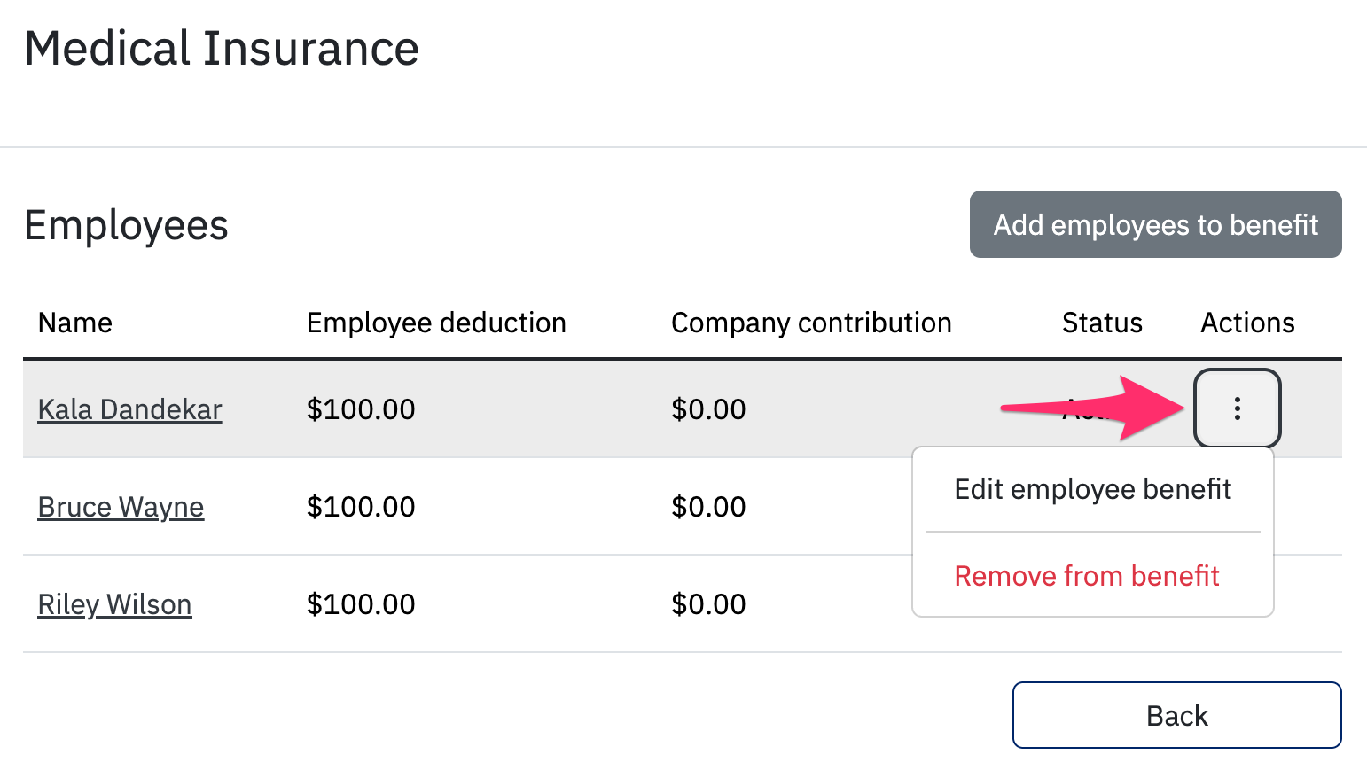This screenshot has width=1367, height=778.
Task: Open Kala Dandekar's employee profile
Action: tap(129, 409)
